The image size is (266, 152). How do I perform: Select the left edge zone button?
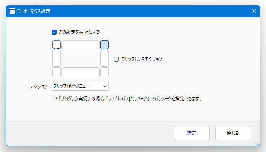[x=57, y=58]
